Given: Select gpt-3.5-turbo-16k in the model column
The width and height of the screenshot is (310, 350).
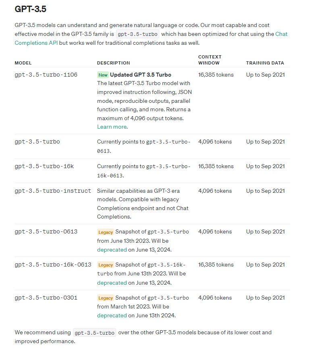Looking at the screenshot, I should pyautogui.click(x=44, y=166).
